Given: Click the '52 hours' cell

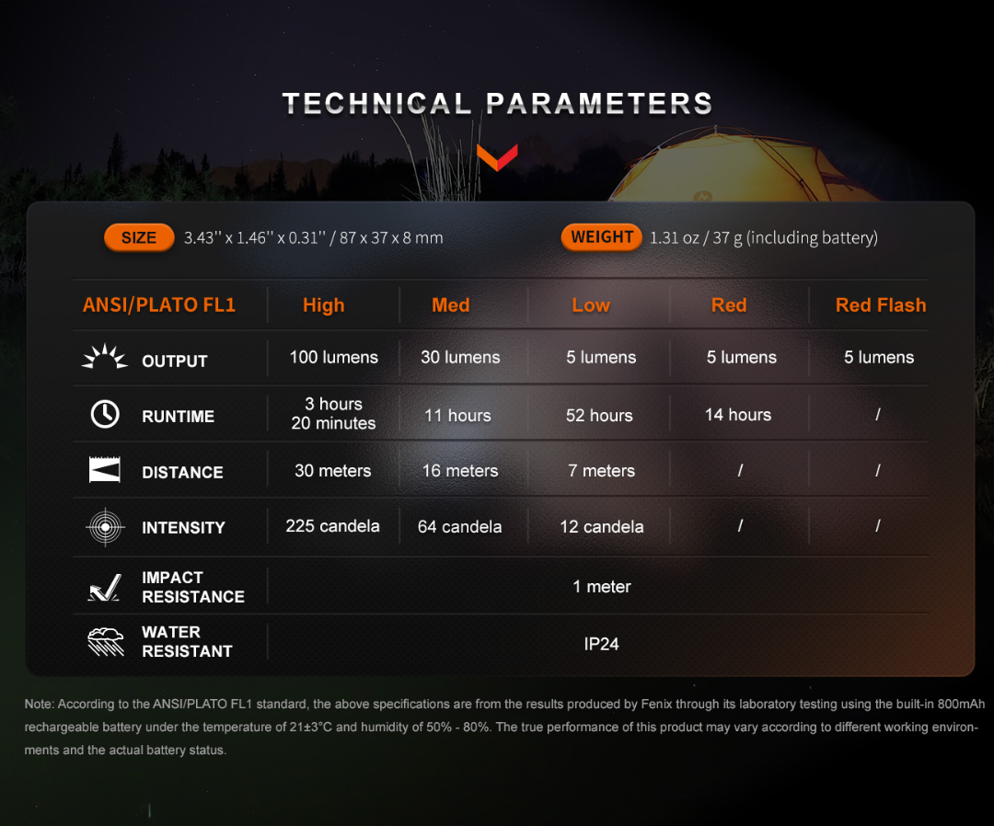Looking at the screenshot, I should (599, 416).
